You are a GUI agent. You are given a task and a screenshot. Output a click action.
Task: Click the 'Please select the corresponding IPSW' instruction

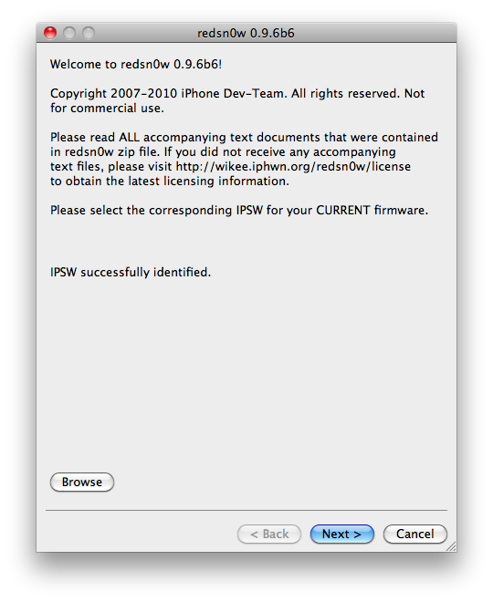pos(239,211)
